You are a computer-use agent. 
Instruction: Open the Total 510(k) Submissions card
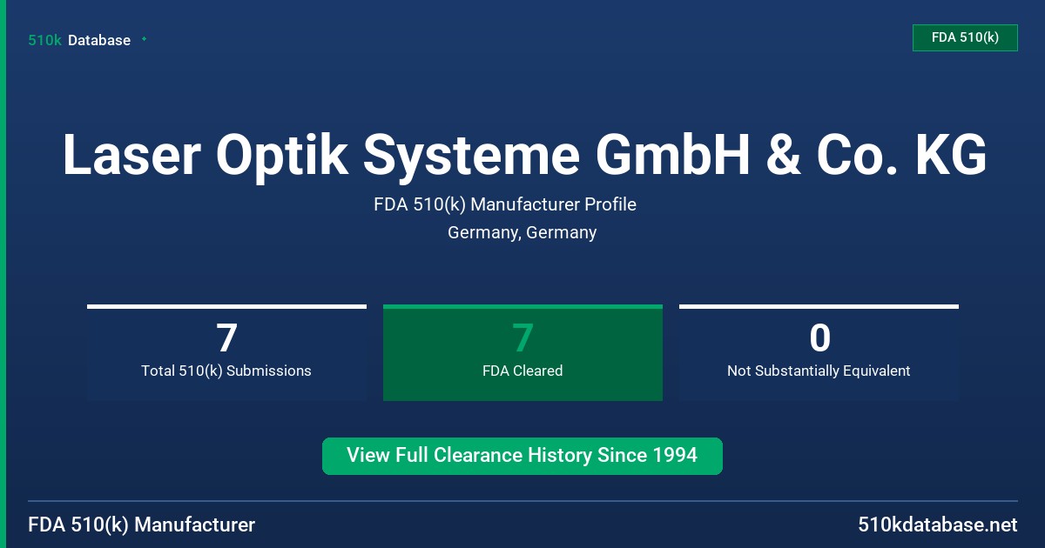coord(226,352)
